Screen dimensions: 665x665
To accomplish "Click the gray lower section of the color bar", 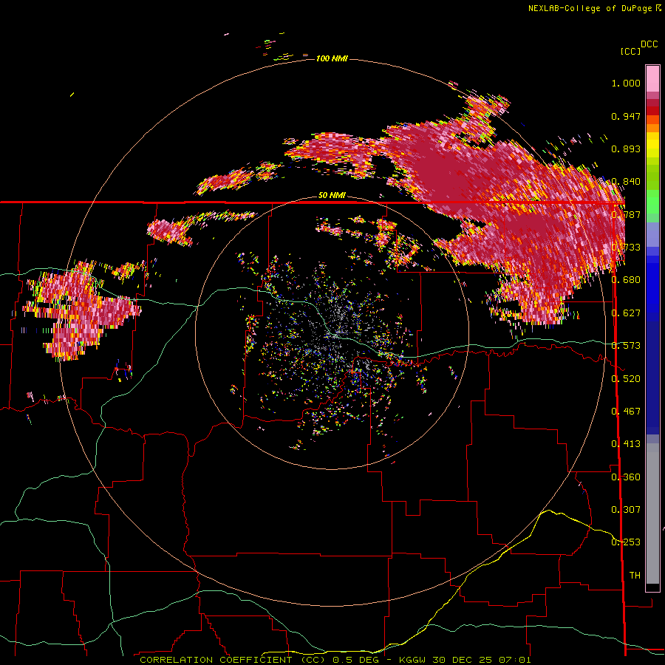I will tap(652, 514).
